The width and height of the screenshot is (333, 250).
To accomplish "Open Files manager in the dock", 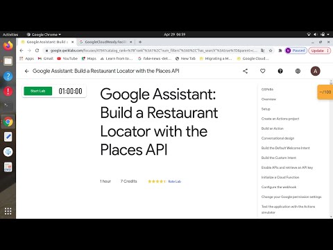I will 8,61.
